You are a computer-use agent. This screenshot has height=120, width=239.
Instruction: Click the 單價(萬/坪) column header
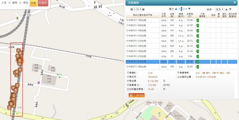point(181,15)
